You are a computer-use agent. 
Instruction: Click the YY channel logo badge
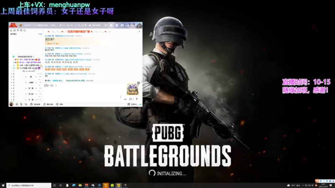13,25
